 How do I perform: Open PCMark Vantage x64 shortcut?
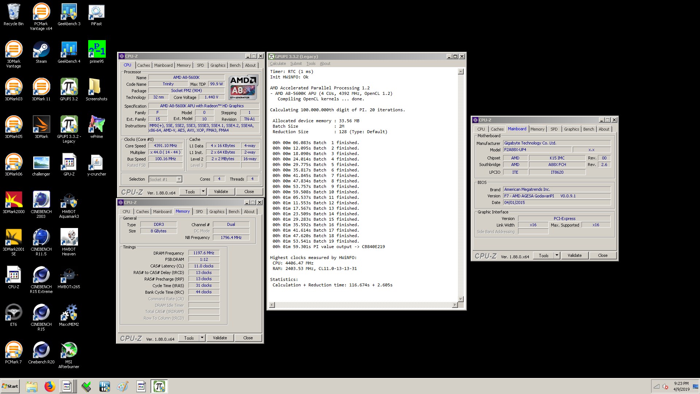[x=41, y=17]
